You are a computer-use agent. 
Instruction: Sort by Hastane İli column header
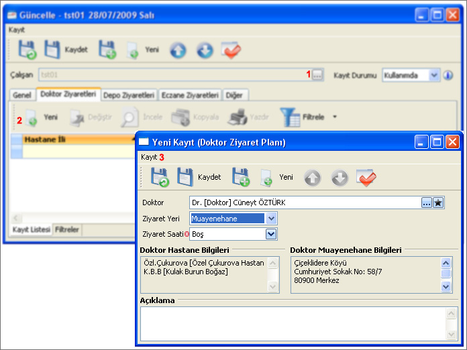coord(79,139)
